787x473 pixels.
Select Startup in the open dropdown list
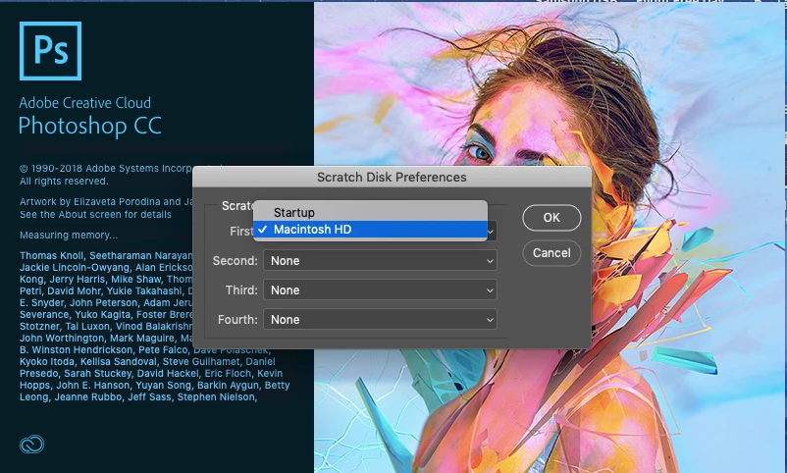coord(370,212)
